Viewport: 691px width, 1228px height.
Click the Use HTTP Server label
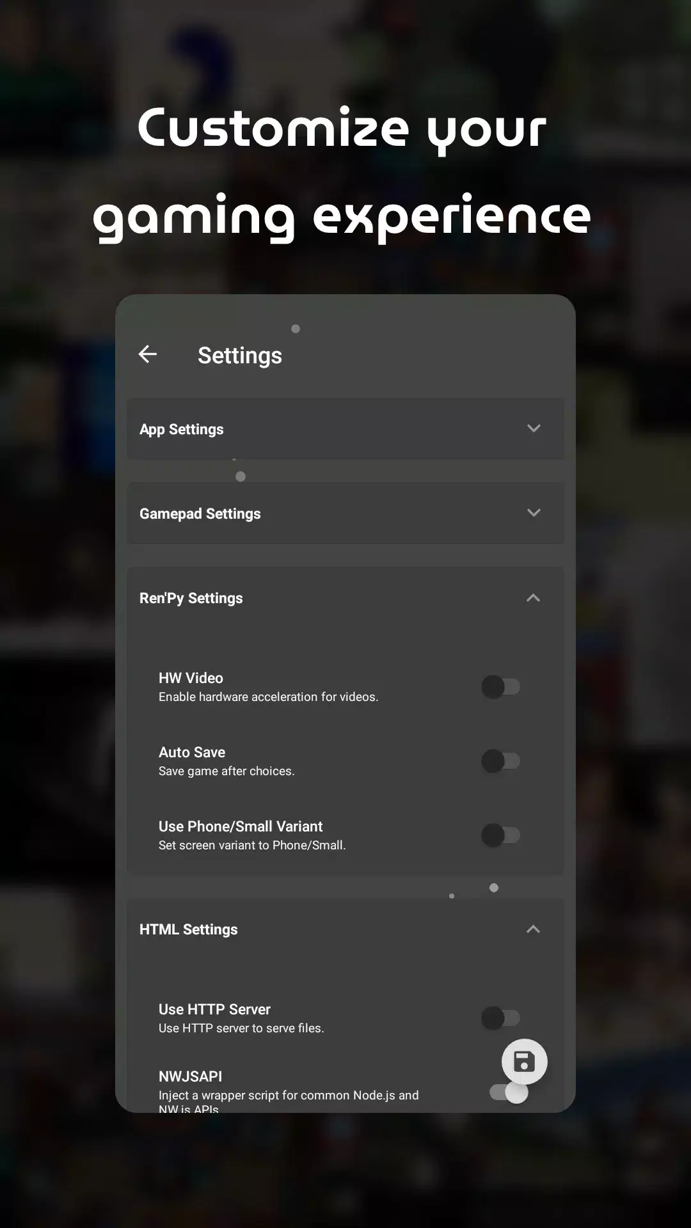(214, 1009)
